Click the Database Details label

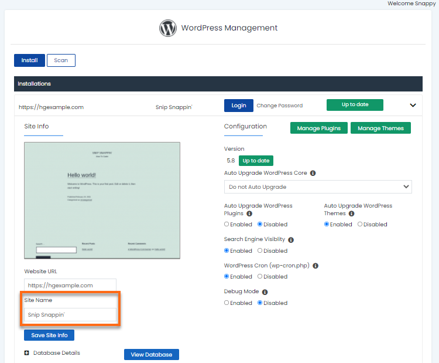(x=57, y=353)
